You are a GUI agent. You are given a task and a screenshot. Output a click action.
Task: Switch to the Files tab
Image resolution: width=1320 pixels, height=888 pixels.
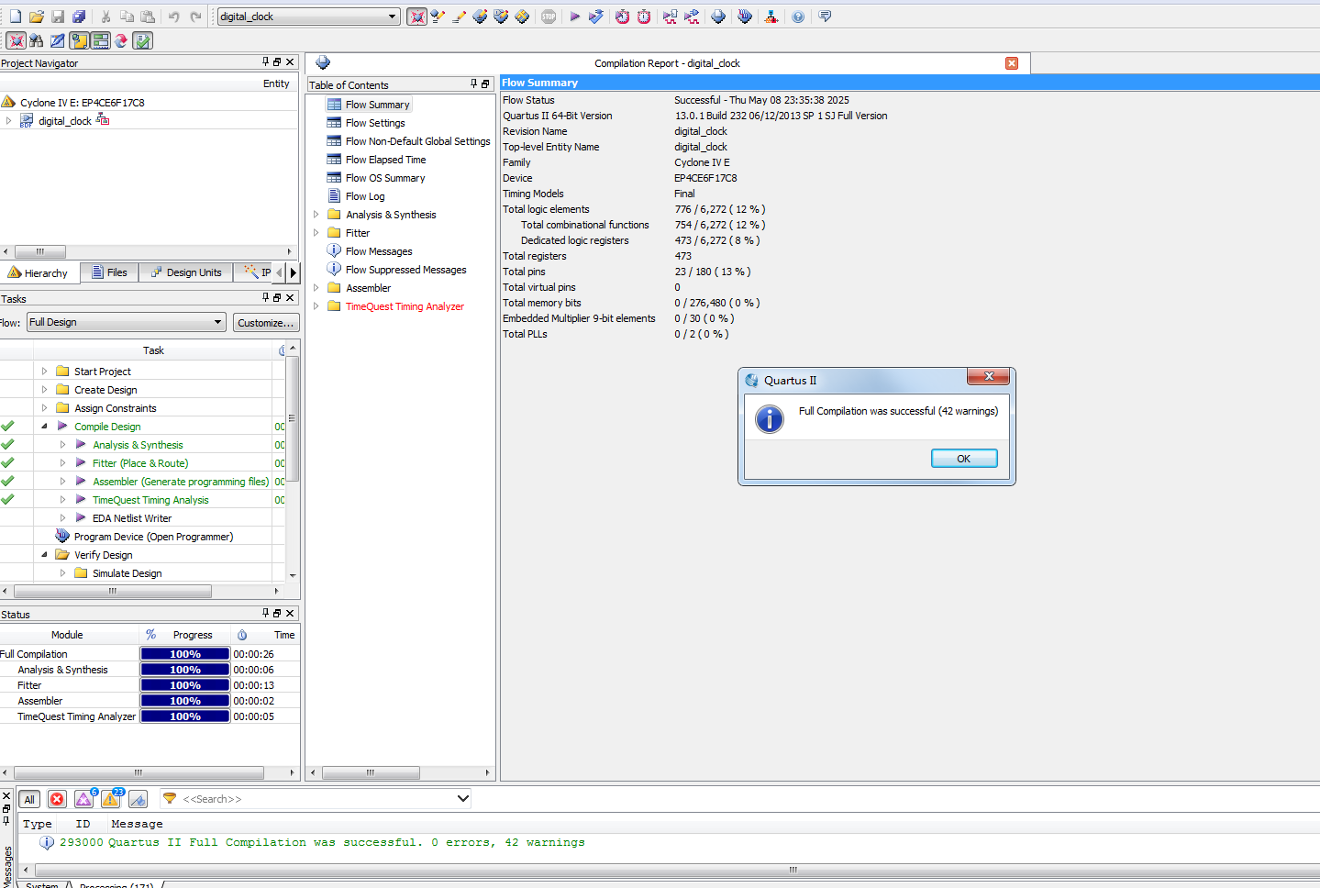109,272
